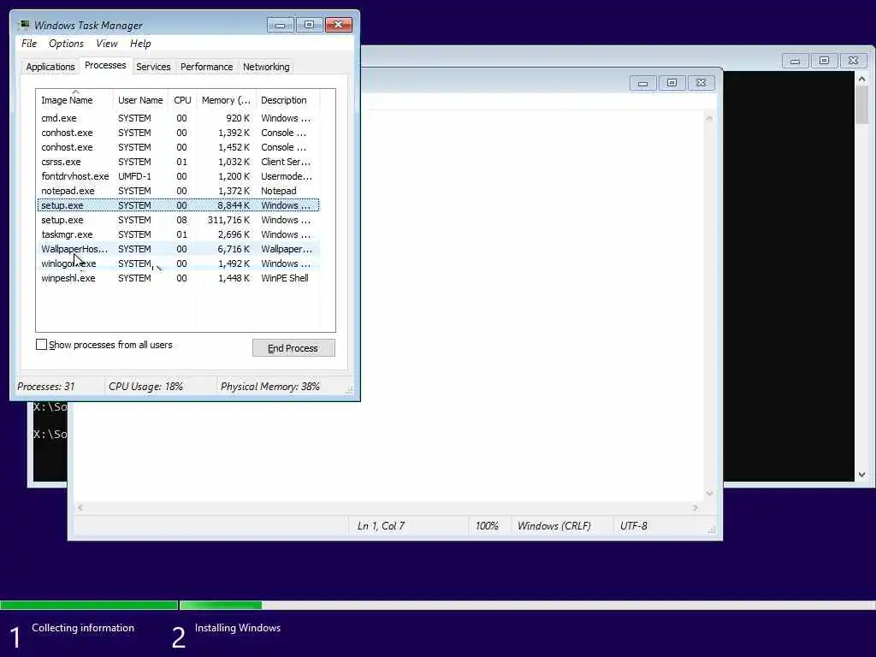The image size is (876, 657).
Task: Switch to the Performance tab
Action: point(206,67)
